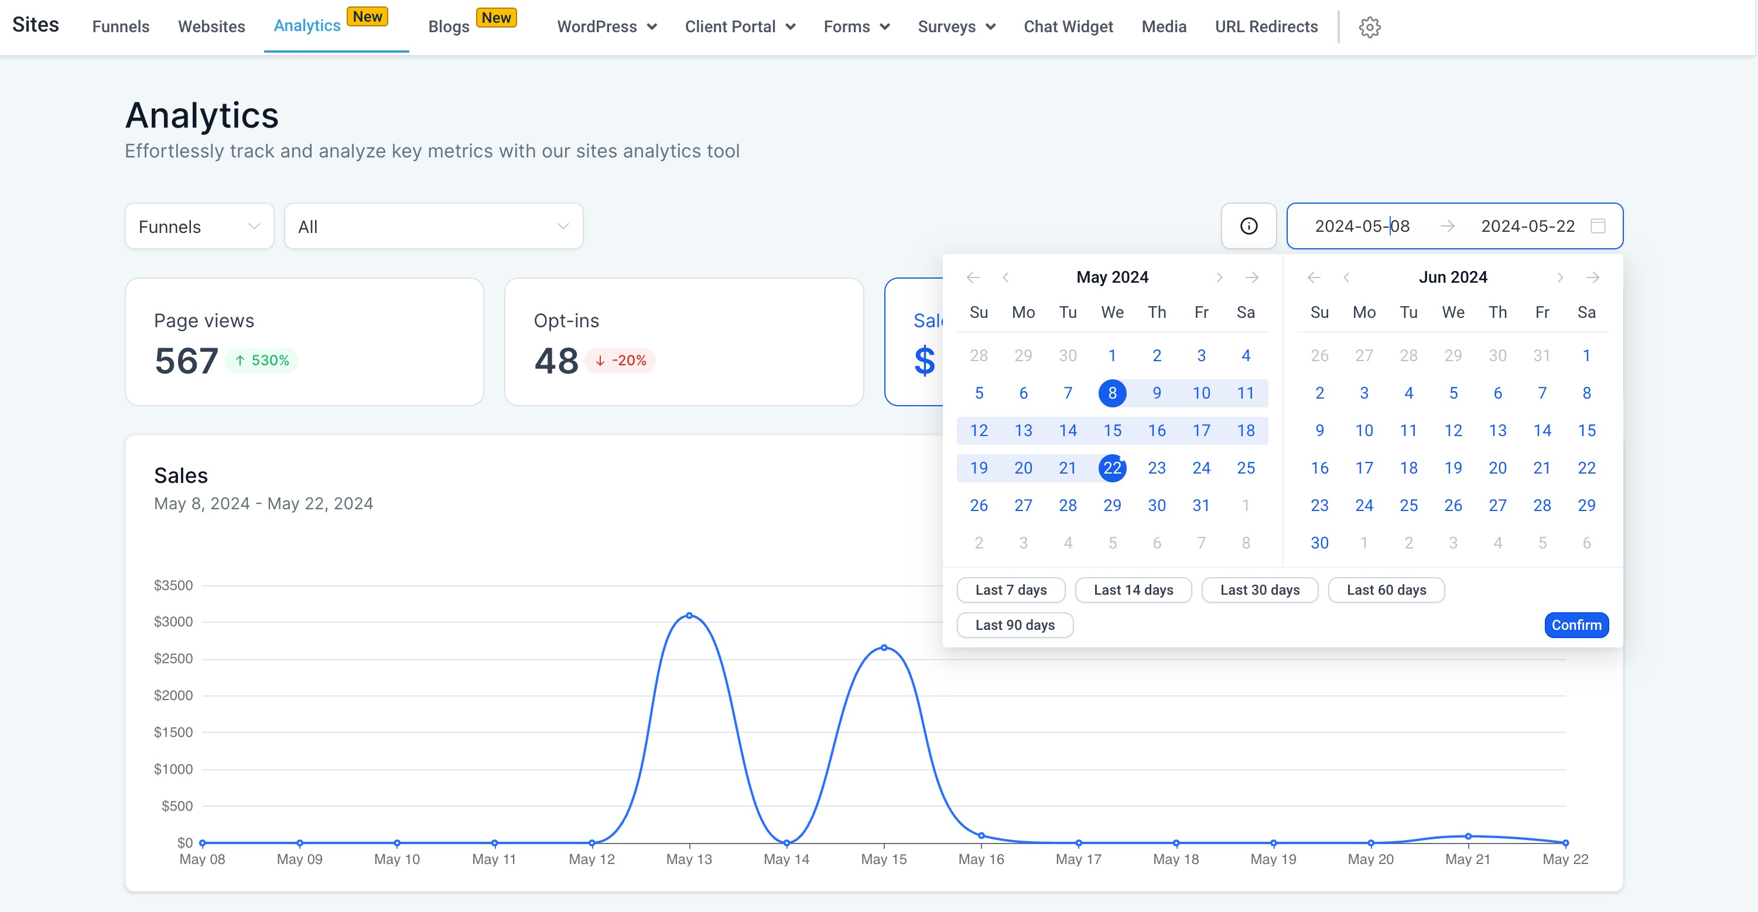Image resolution: width=1758 pixels, height=912 pixels.
Task: Click next month arrow in May calendar
Action: (x=1220, y=277)
